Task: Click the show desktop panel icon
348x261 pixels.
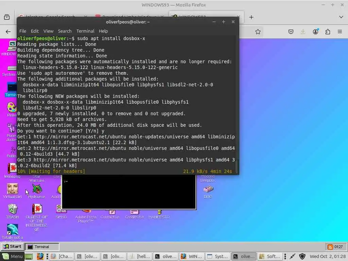Action: pyautogui.click(x=29, y=256)
